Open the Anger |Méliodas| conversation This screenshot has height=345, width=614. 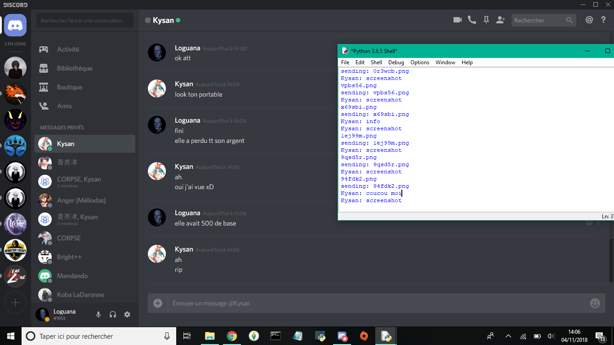85,200
